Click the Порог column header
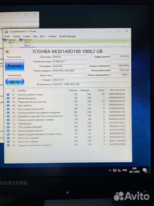The width and height of the screenshot is (154, 206). click(101, 90)
